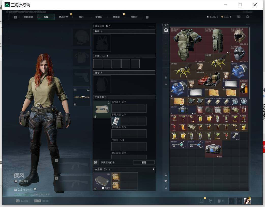Open the mail envelope icon
This screenshot has height=207, width=265.
tap(239, 17)
